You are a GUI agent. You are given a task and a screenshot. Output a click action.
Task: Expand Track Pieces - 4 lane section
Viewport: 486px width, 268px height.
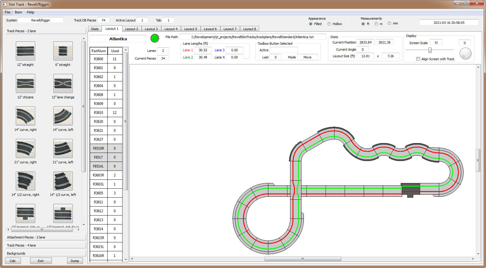point(46,245)
